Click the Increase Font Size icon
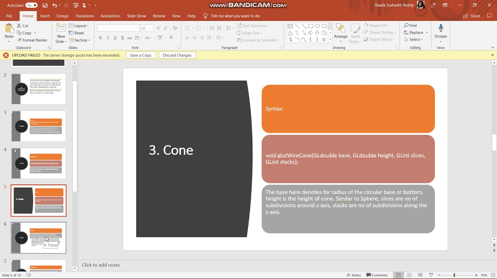This screenshot has height=279, width=497. click(x=158, y=28)
